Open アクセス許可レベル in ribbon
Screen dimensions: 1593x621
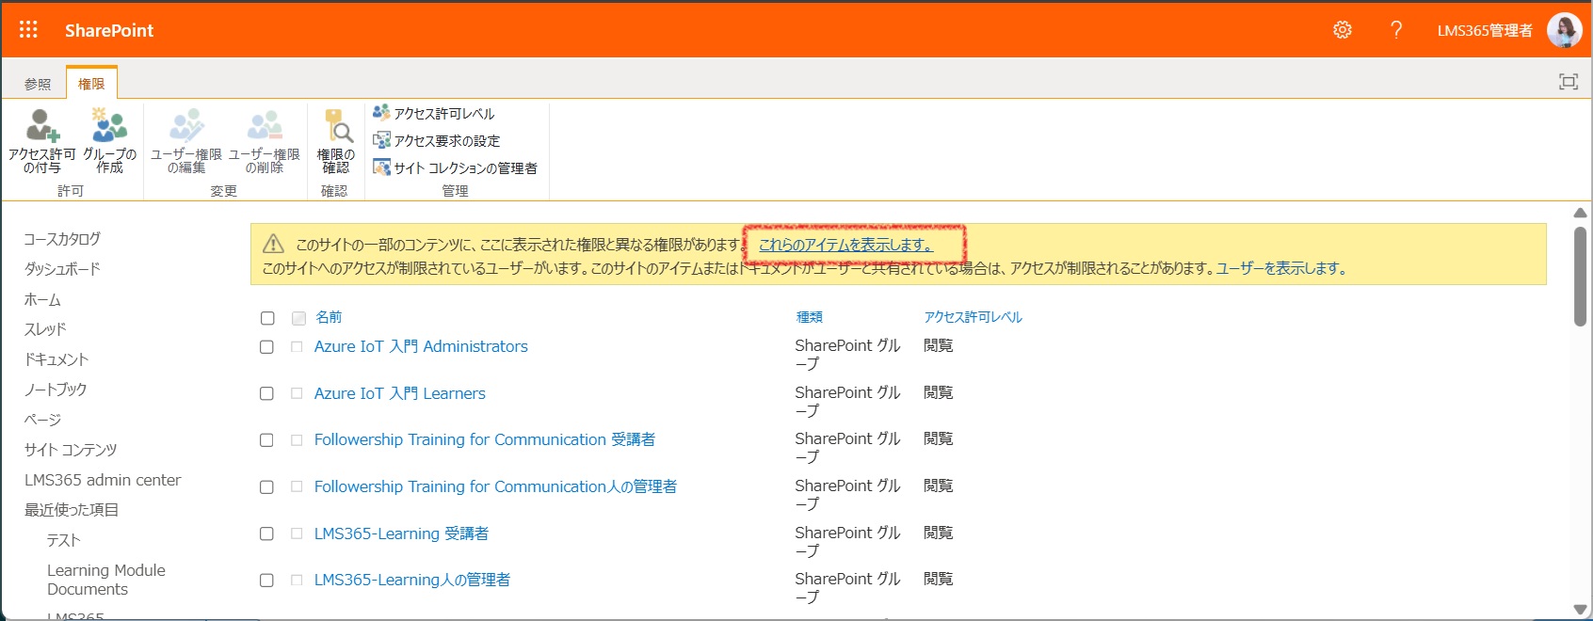(434, 113)
